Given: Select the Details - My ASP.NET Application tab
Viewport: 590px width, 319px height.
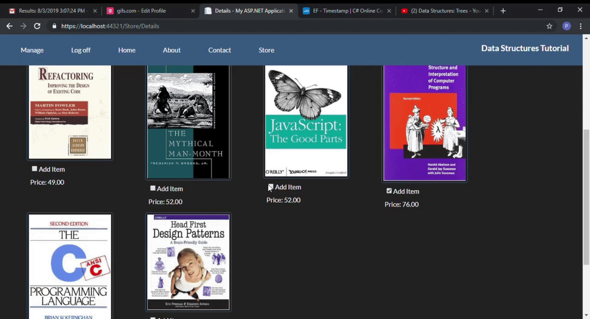Looking at the screenshot, I should coord(249,11).
